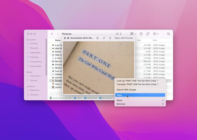Click the Open with Preview button
This screenshot has height=140, width=197.
[x=124, y=38]
